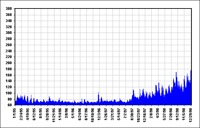Select the 9/28/95 date label
Viewport: 200px width, 128px height.
(47, 114)
